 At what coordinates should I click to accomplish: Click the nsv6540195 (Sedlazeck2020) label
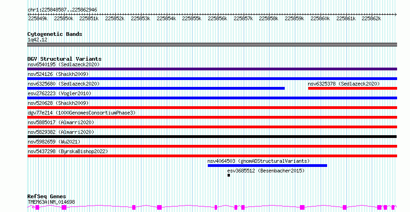(64, 64)
